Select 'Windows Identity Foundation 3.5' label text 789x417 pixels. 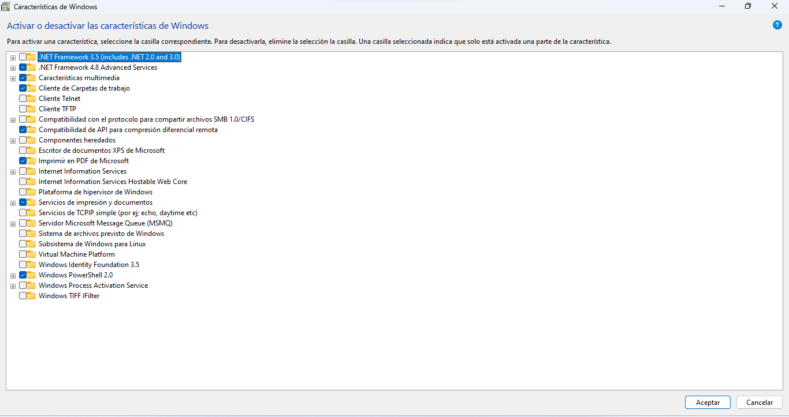89,265
